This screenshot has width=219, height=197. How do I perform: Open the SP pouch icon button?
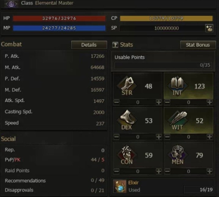click(x=209, y=28)
